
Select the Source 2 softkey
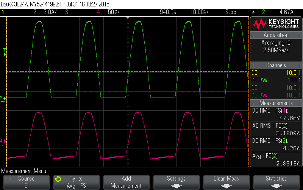coord(26,182)
